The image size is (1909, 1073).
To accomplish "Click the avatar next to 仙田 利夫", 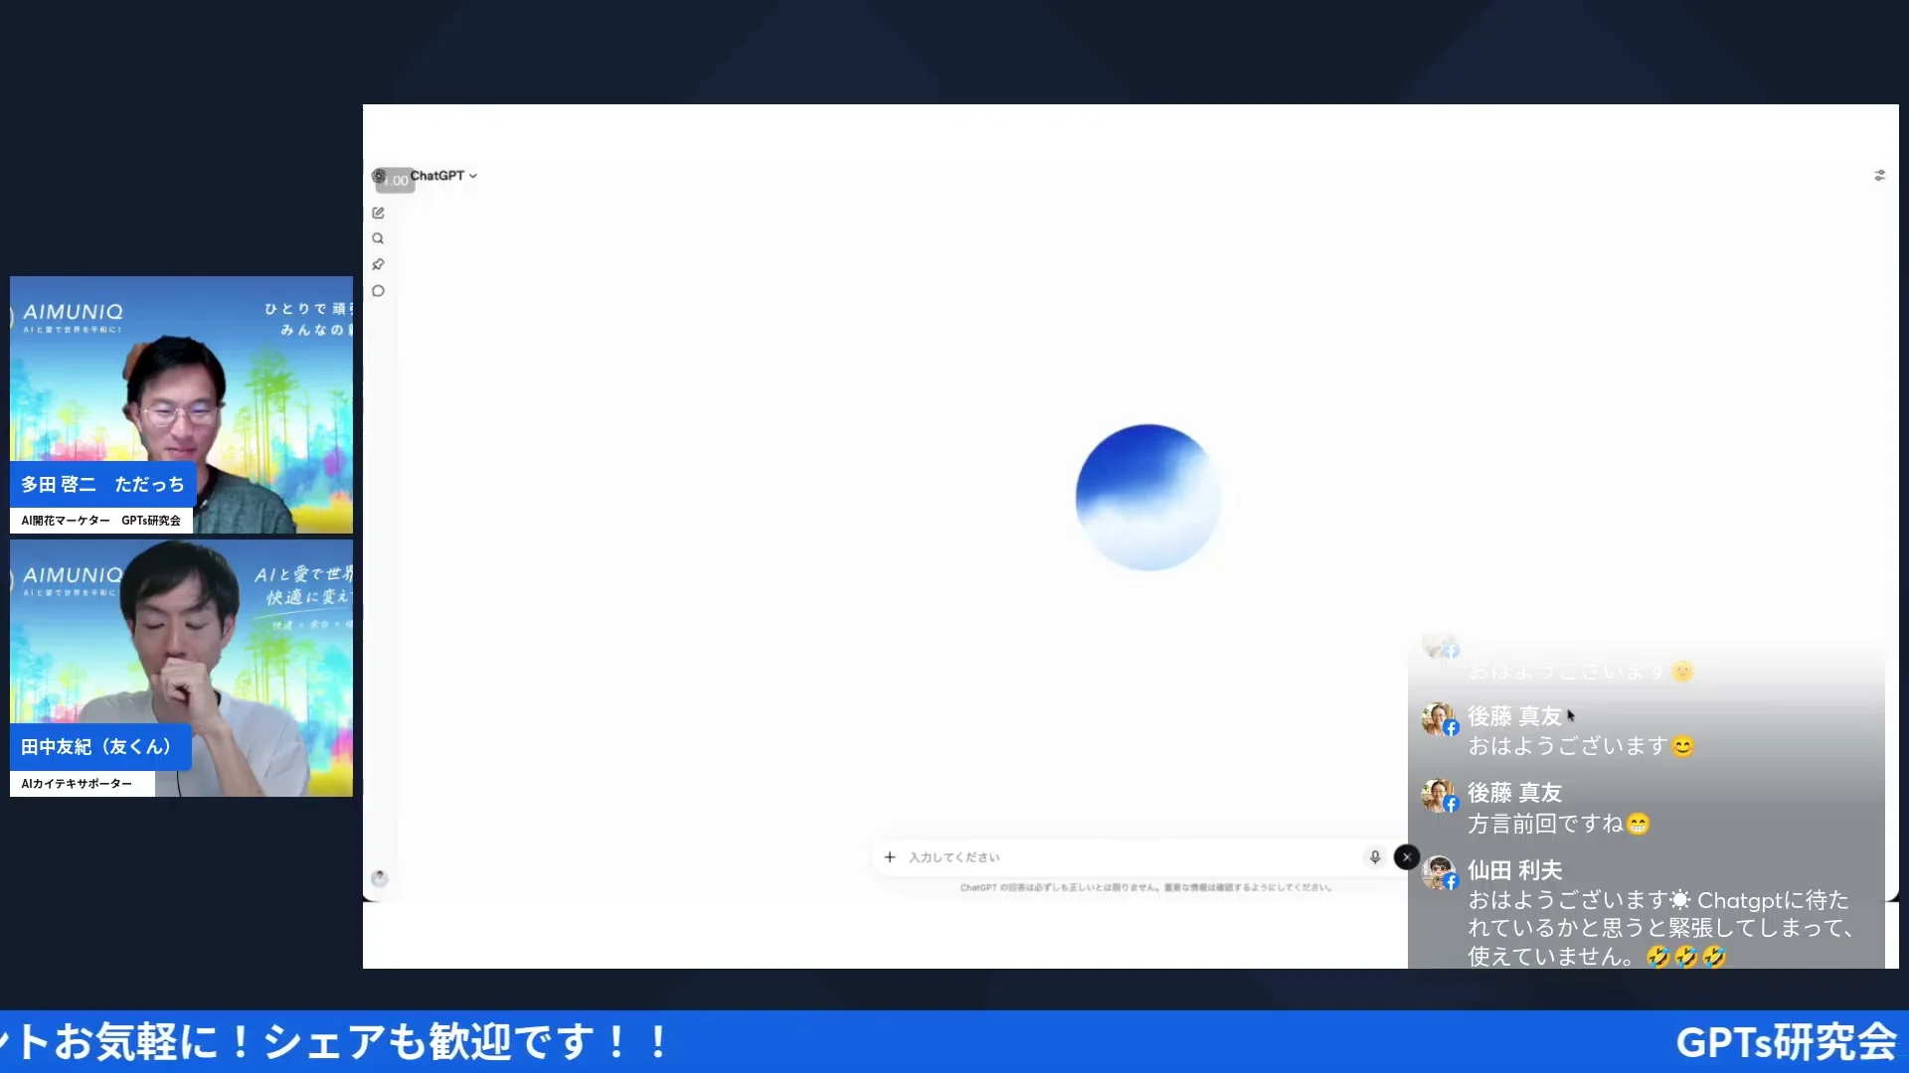I will pos(1439,872).
